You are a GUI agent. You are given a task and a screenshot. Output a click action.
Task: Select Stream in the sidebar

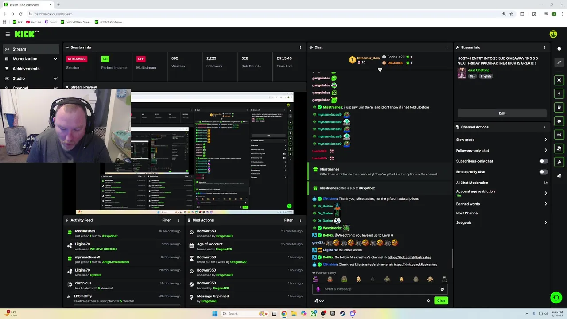point(31,49)
